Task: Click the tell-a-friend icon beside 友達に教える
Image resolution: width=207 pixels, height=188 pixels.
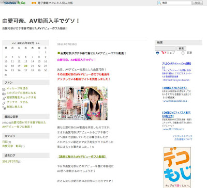Action: coord(4,107)
